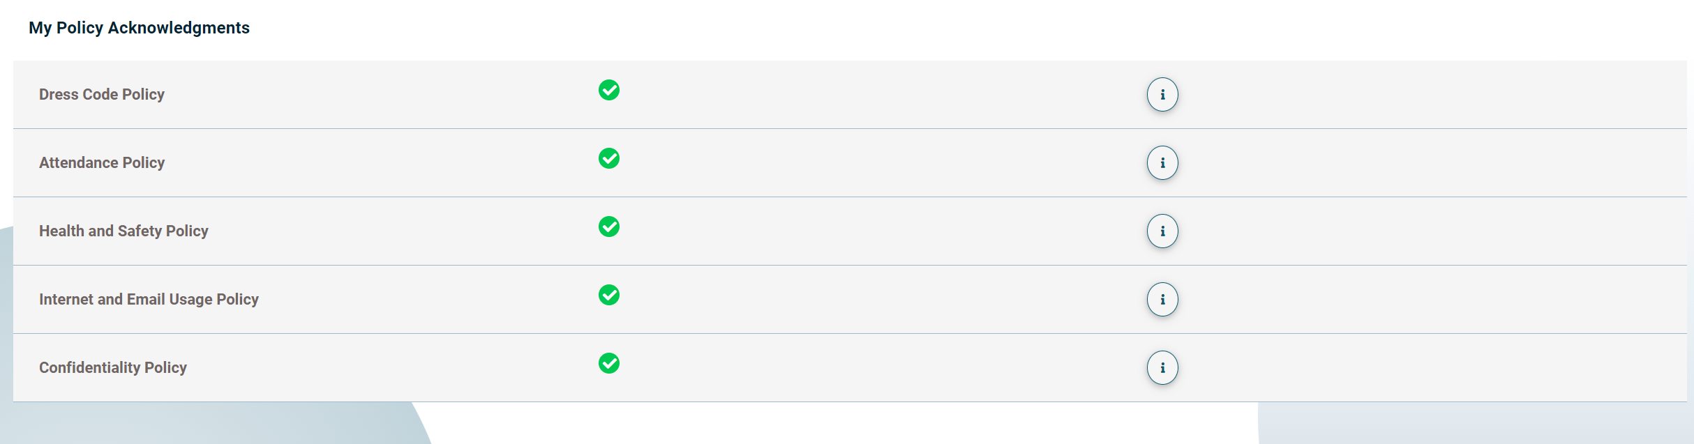The height and width of the screenshot is (444, 1694).
Task: Click Health and Safety green checkmark
Action: (609, 227)
